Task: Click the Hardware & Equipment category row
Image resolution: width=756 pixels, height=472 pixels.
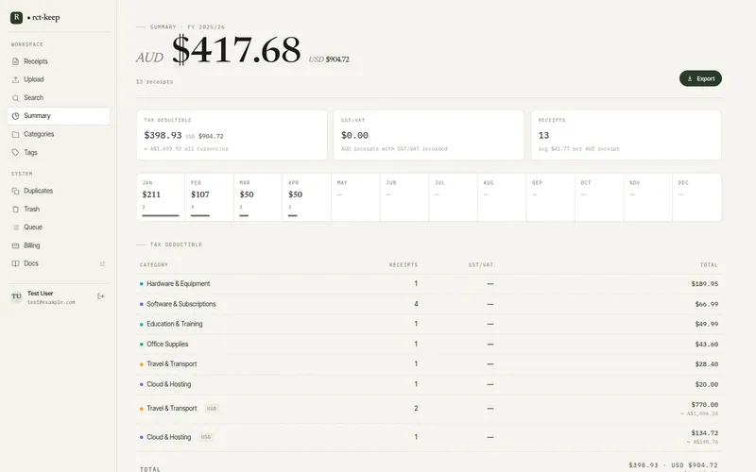Action: (429, 284)
